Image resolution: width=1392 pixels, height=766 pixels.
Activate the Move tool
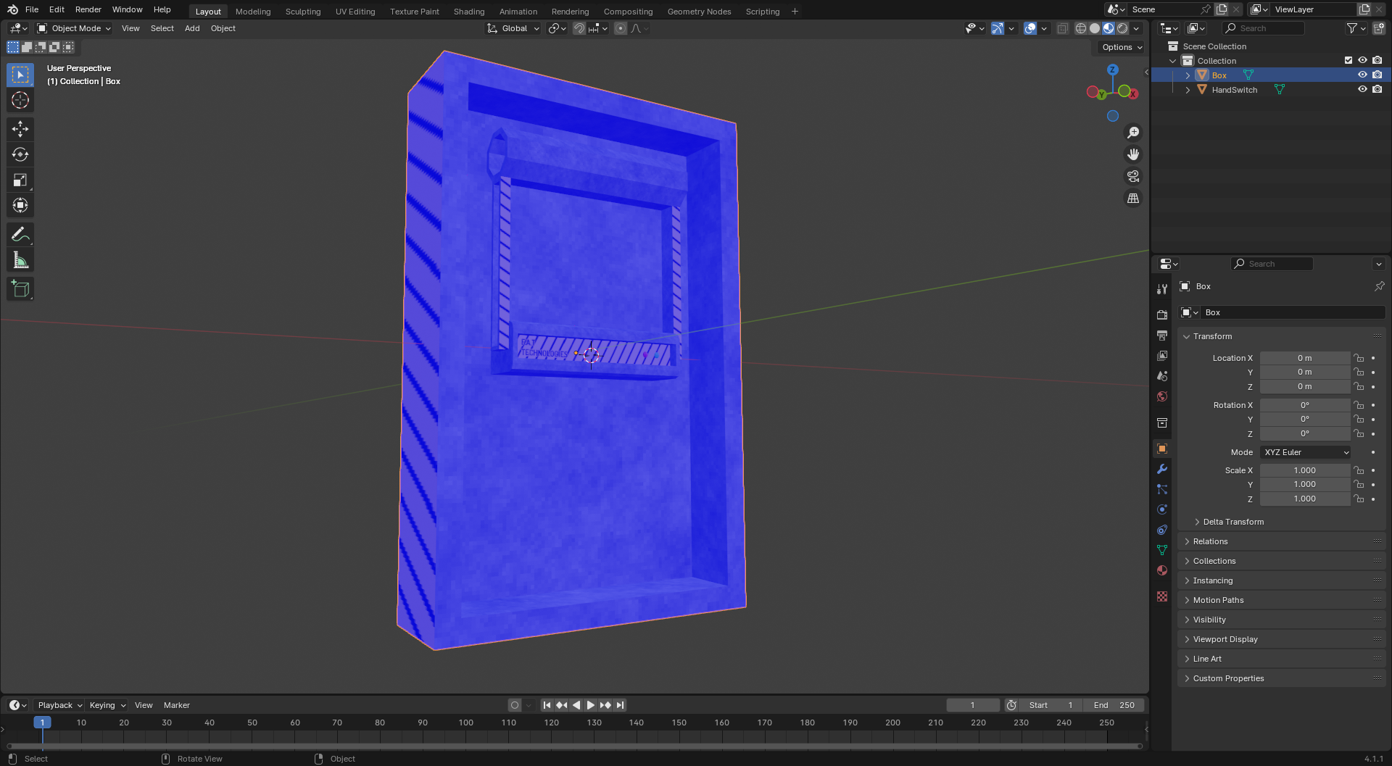pos(20,129)
